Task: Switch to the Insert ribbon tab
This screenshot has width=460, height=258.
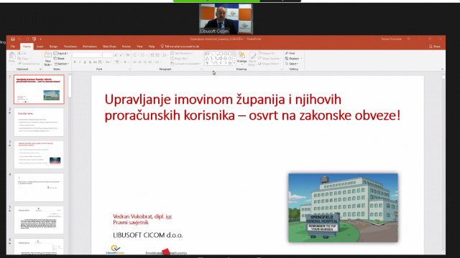Action: pyautogui.click(x=40, y=47)
